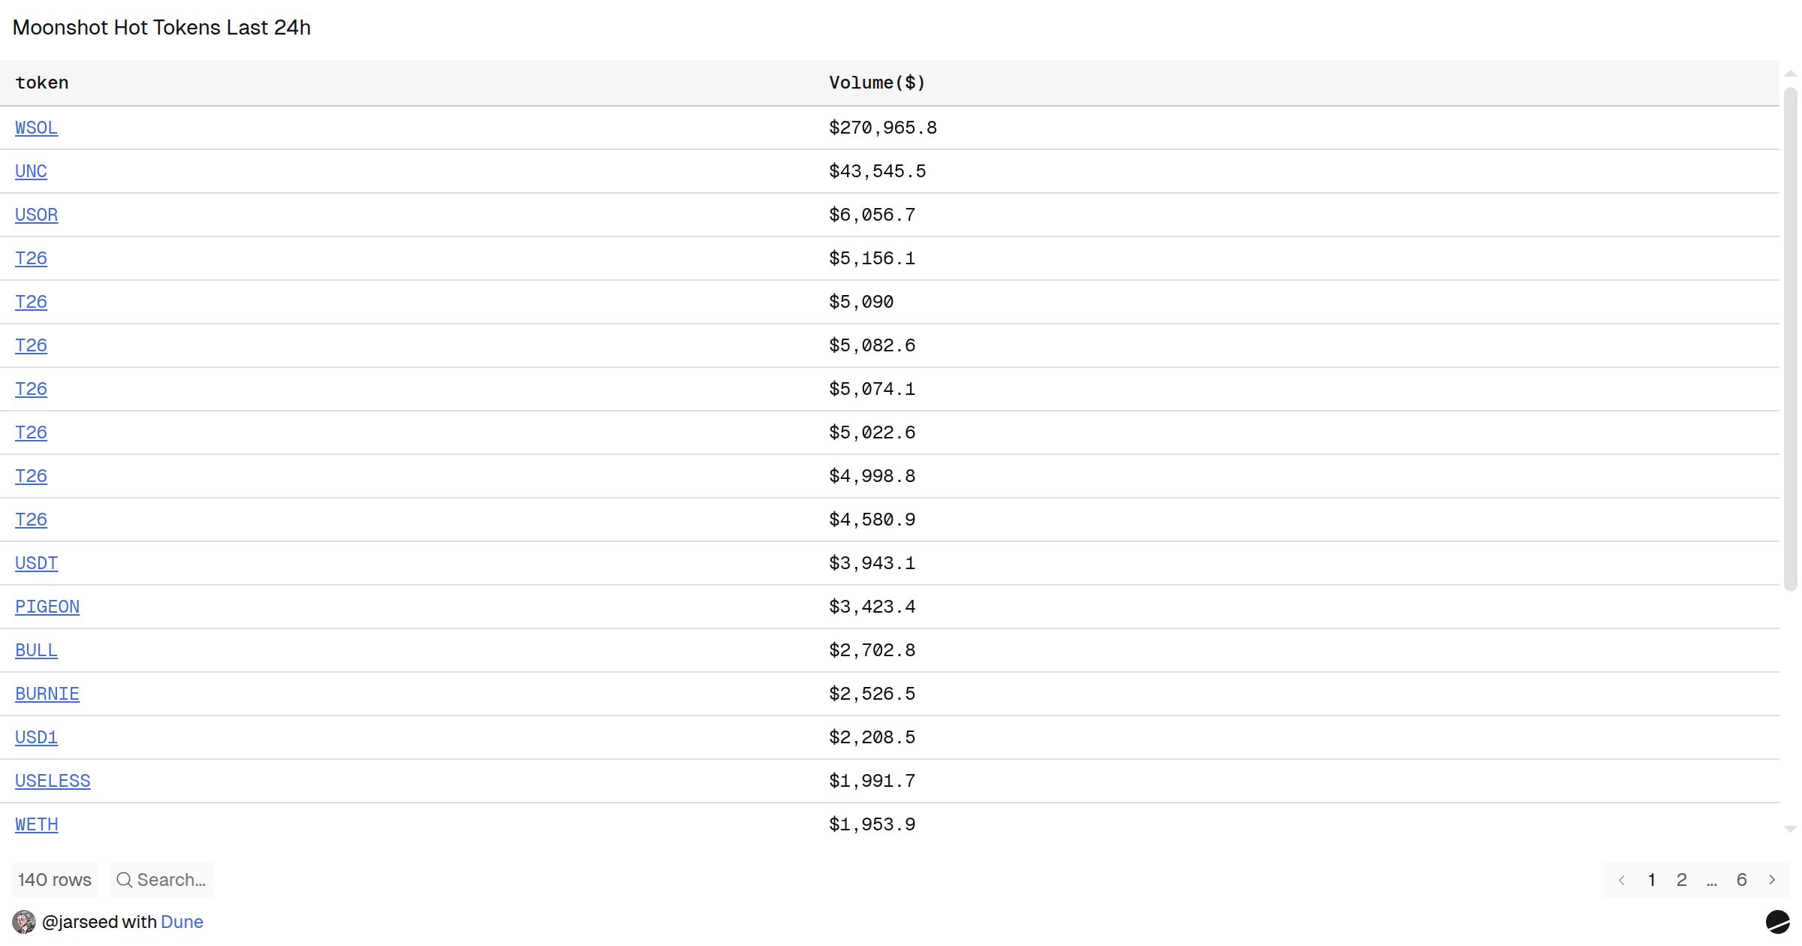Open the BURNIE token link
The width and height of the screenshot is (1802, 946).
click(47, 694)
